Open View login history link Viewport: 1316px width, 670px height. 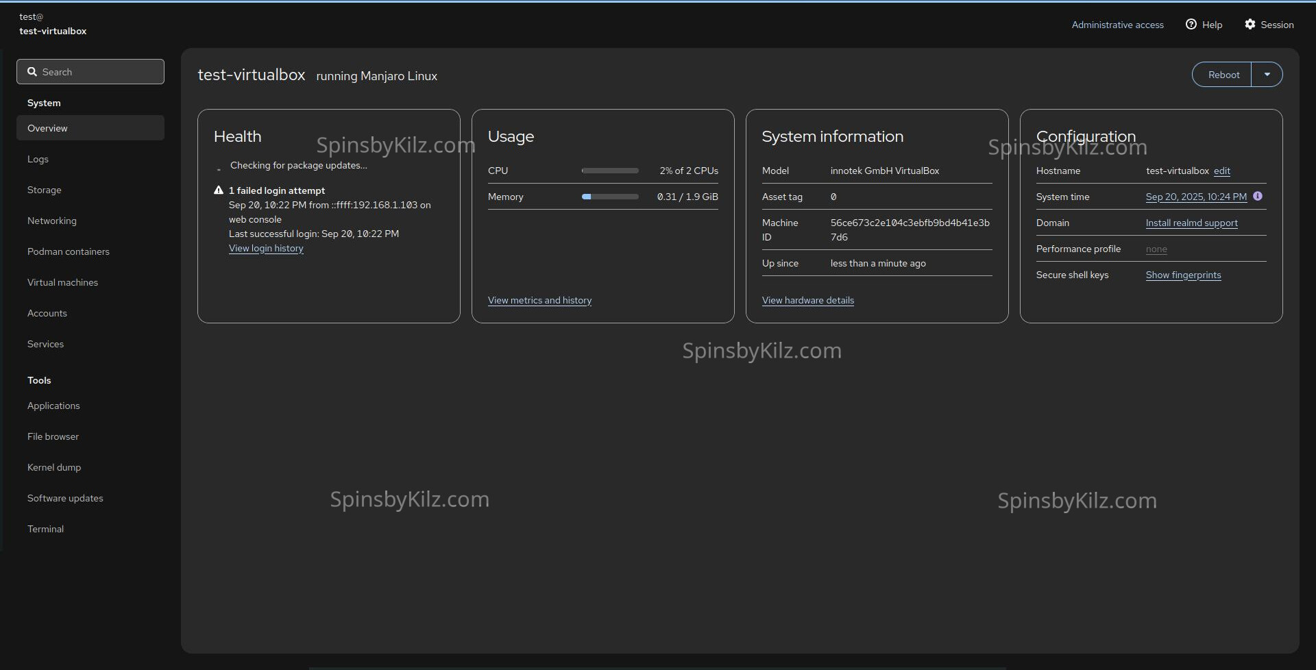click(x=266, y=248)
